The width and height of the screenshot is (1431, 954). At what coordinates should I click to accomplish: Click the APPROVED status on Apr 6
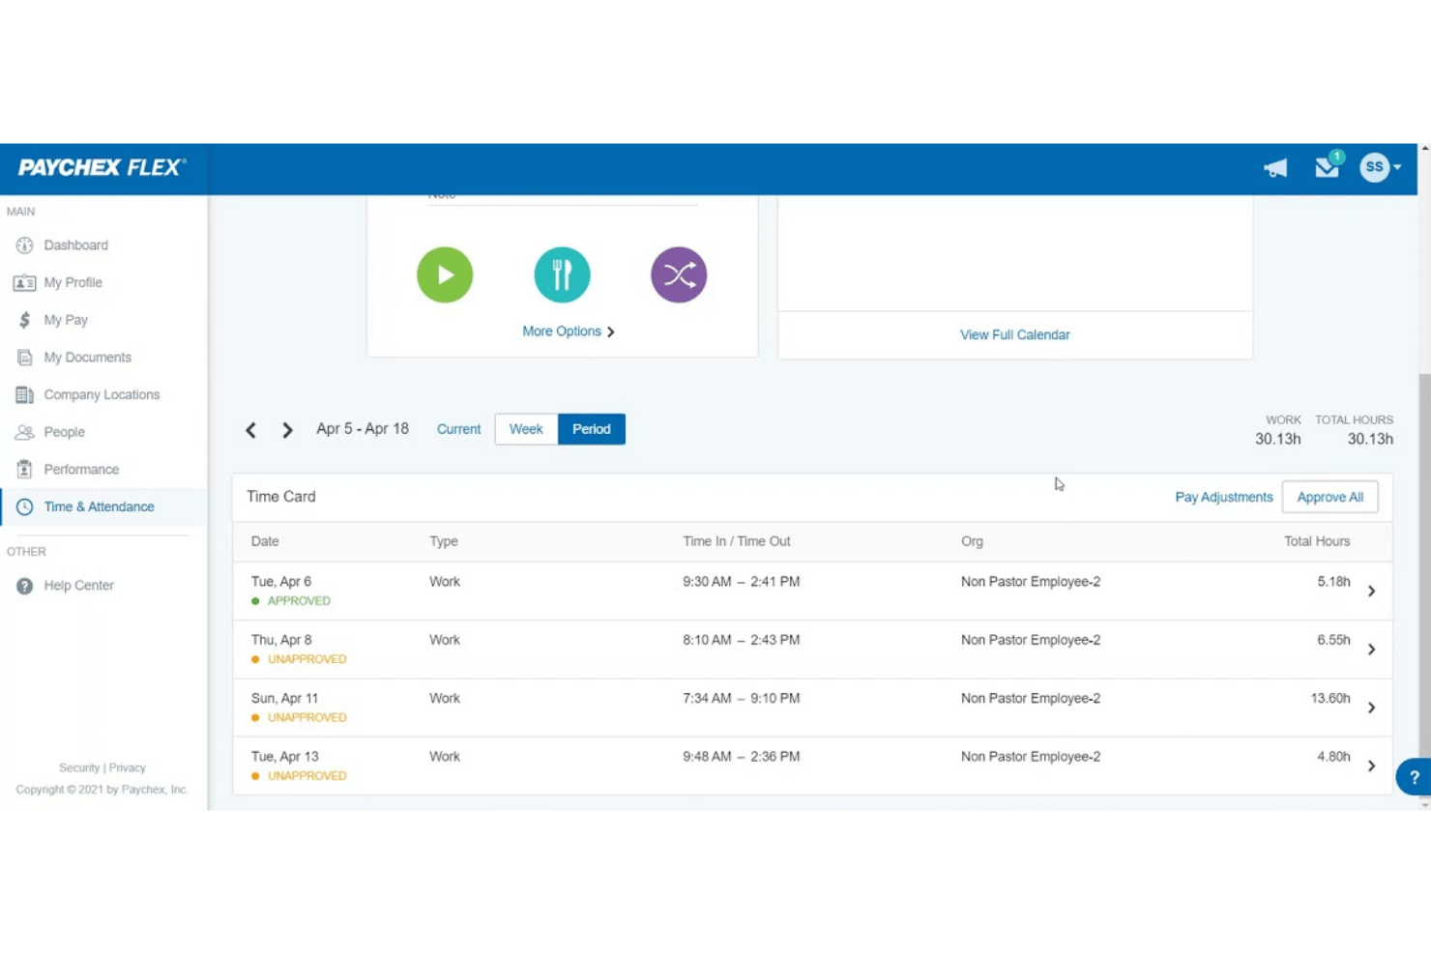pos(299,601)
